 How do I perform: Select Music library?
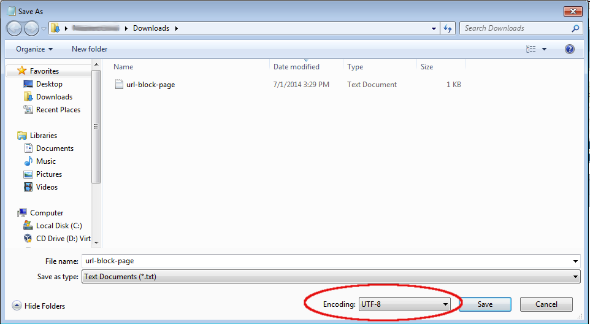tap(45, 161)
